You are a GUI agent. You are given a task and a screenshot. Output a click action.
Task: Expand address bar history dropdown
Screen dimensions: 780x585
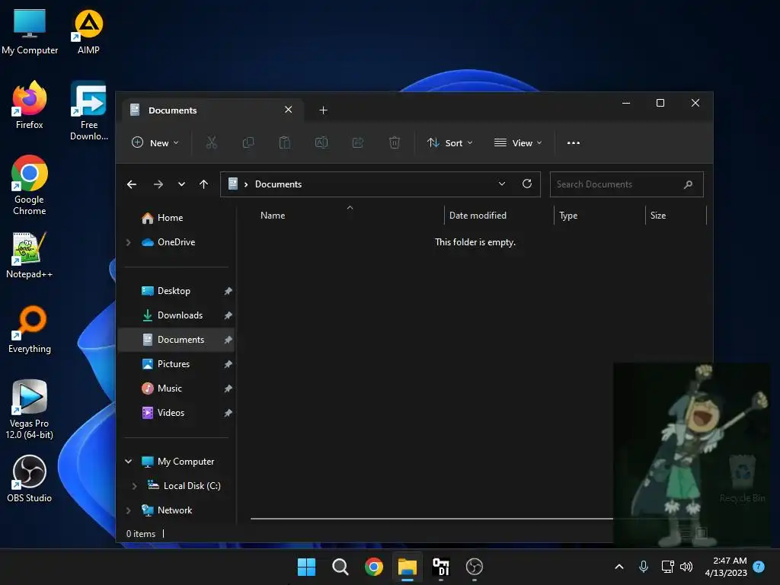point(502,184)
